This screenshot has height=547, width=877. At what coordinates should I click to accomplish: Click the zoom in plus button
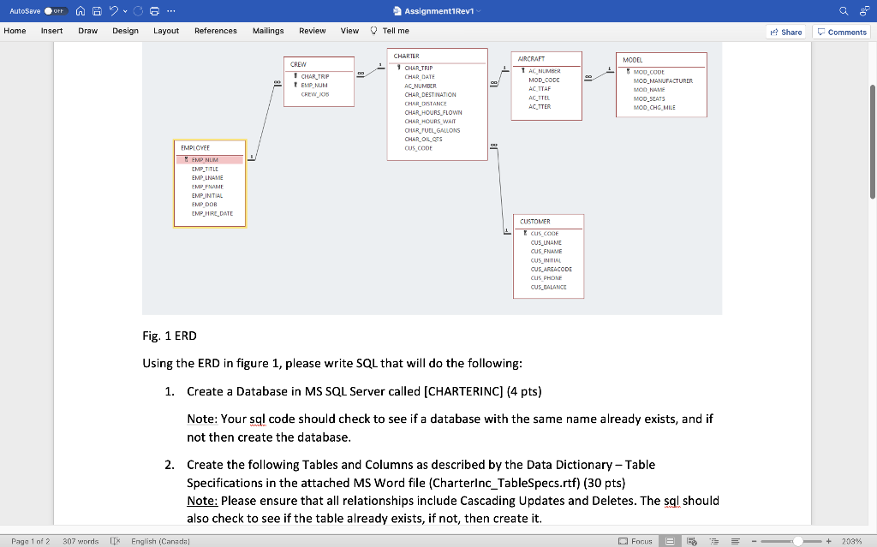(828, 541)
